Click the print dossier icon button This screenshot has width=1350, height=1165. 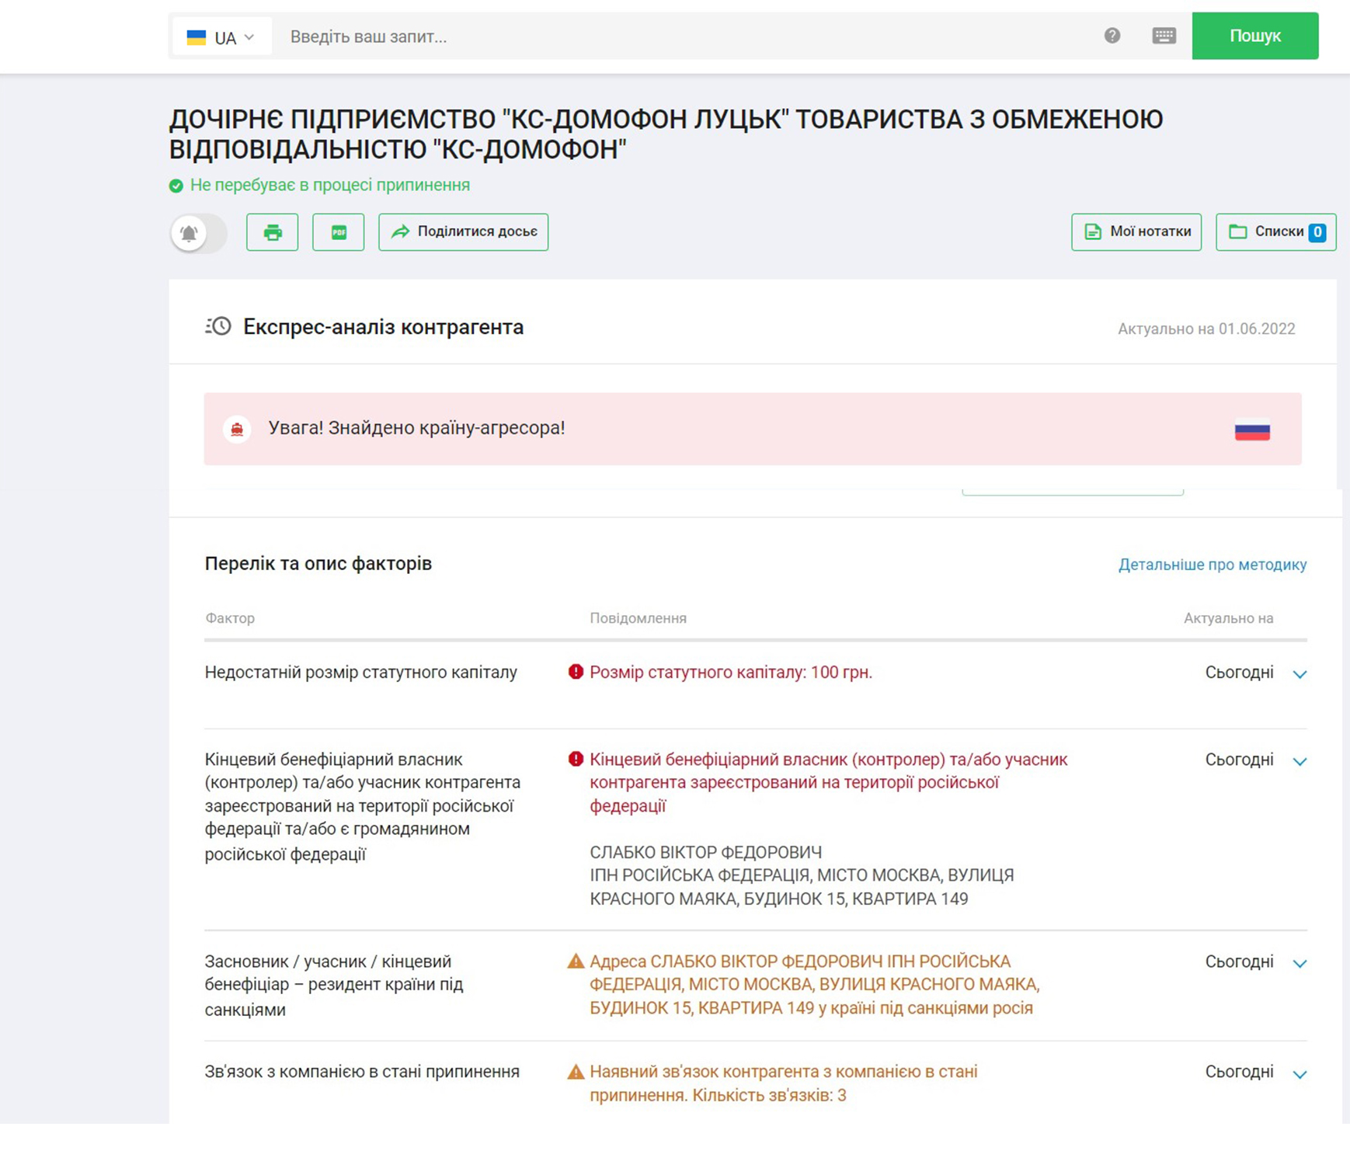click(x=272, y=232)
